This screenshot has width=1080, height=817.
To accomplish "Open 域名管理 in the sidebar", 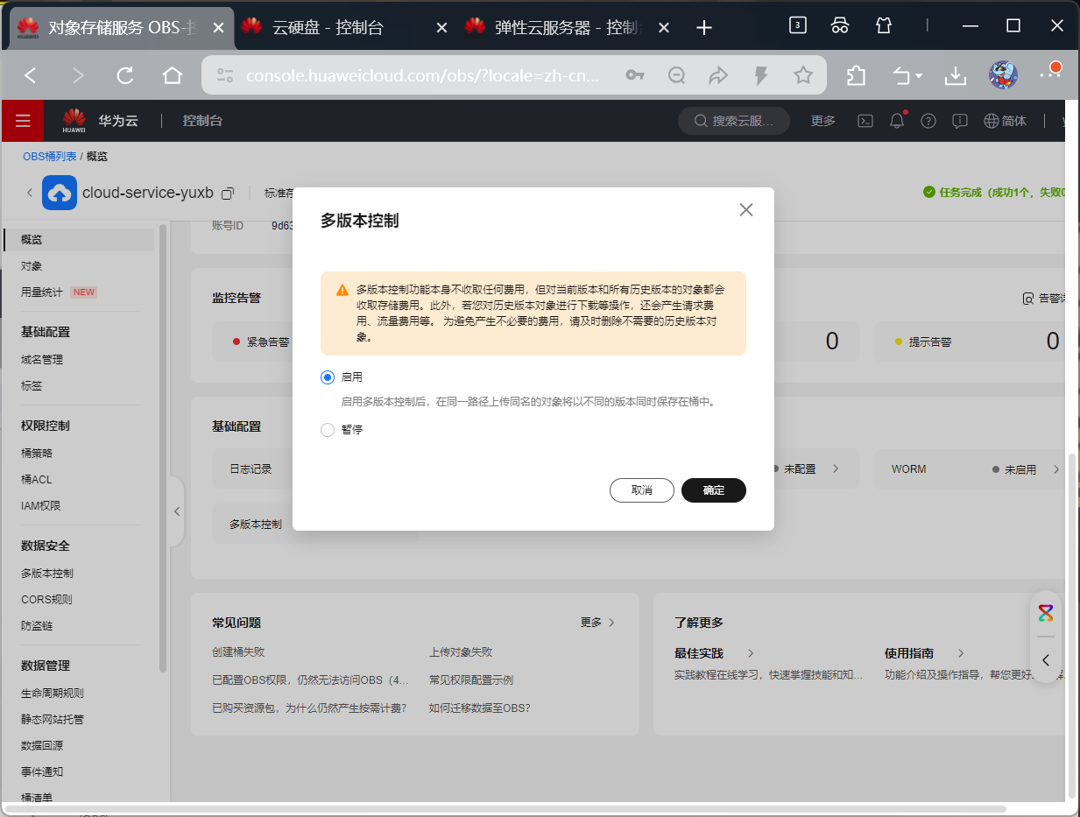I will click(42, 360).
